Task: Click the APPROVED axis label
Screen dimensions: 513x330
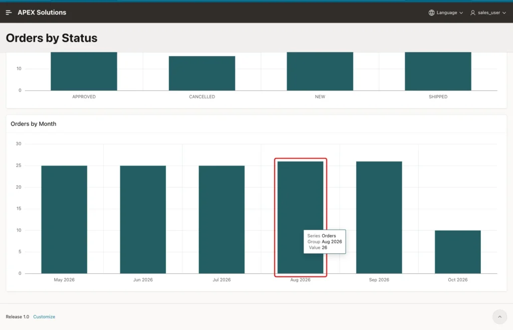Action: click(x=84, y=97)
